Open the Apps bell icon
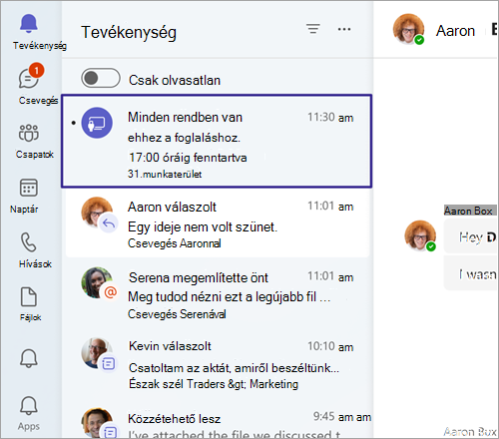This screenshot has height=439, width=499. 29,405
